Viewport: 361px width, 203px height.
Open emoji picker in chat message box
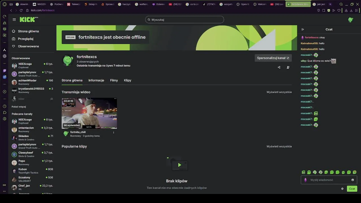click(353, 180)
